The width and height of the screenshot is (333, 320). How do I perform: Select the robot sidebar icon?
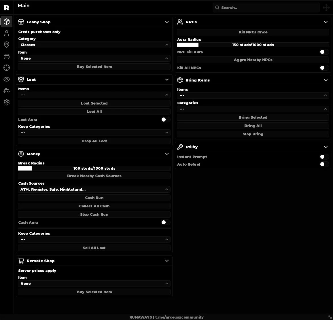click(7, 91)
